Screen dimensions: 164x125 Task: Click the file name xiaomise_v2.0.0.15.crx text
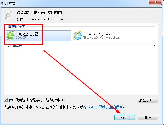pos(46,19)
